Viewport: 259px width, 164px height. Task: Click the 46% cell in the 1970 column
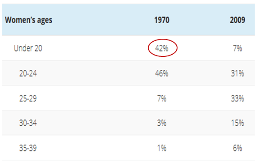point(162,73)
